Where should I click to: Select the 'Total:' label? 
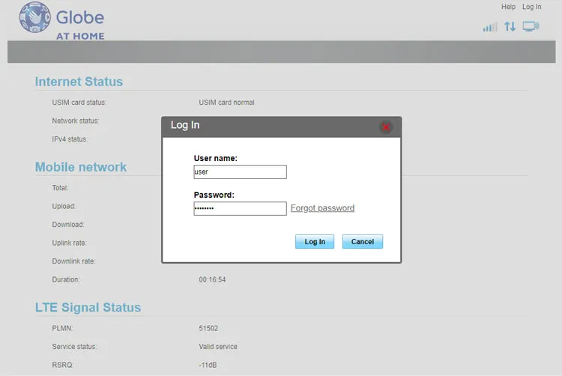(60, 188)
